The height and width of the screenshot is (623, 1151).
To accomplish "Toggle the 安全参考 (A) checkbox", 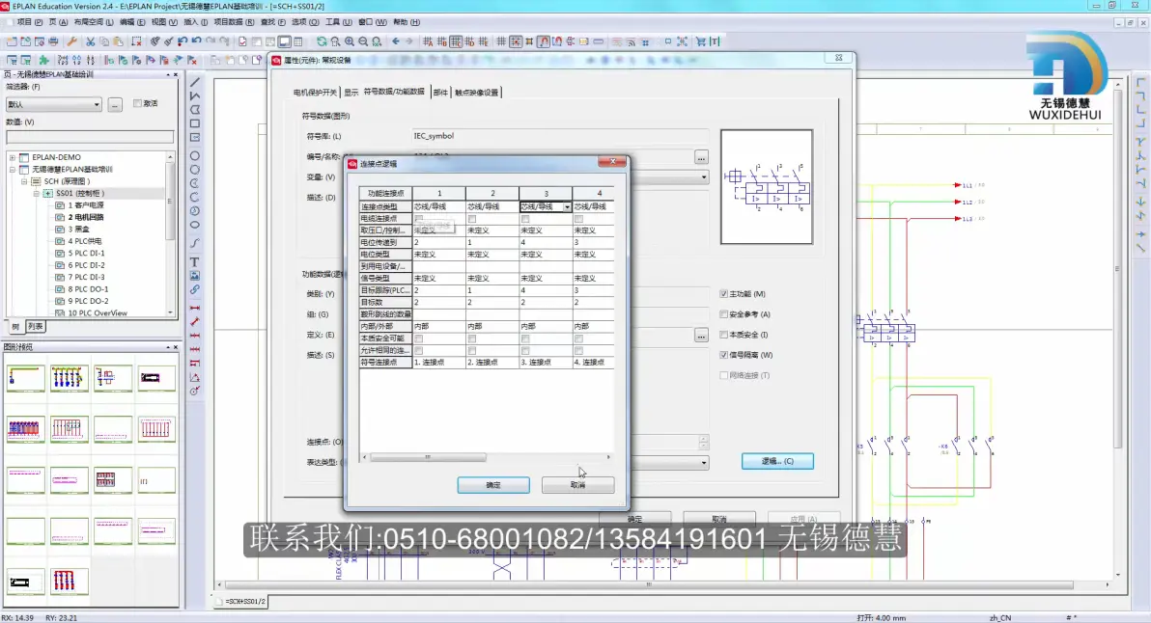I will [x=724, y=314].
